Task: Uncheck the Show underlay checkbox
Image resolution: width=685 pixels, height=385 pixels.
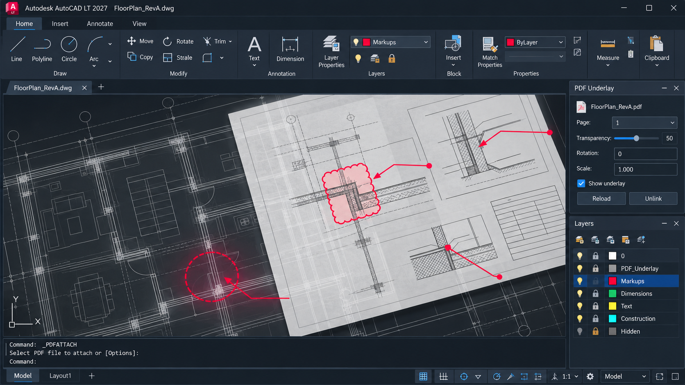Action: click(x=581, y=183)
